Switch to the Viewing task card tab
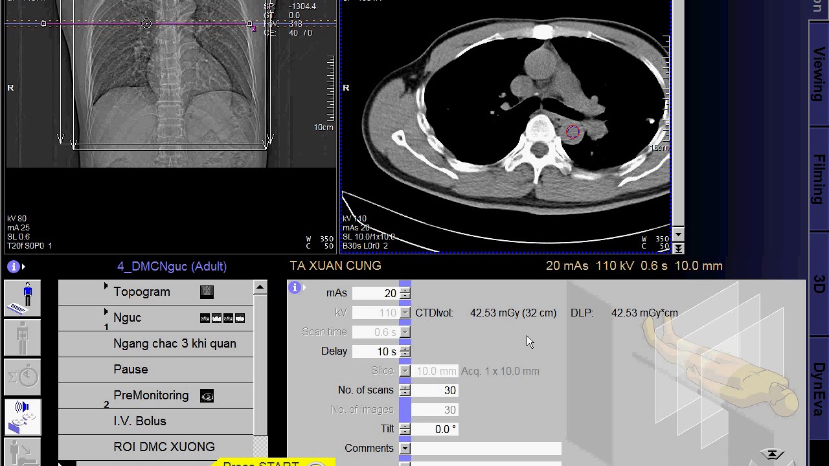Screen dimensions: 829x466 (x=819, y=74)
